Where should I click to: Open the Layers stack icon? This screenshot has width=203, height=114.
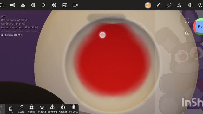(x=190, y=5)
